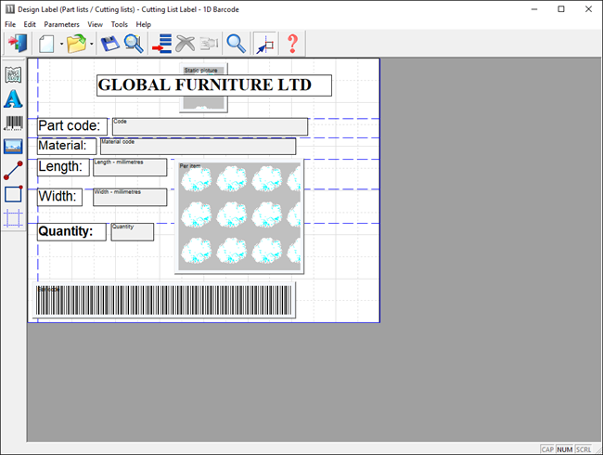Open the View menu
The image size is (603, 455).
tap(96, 24)
